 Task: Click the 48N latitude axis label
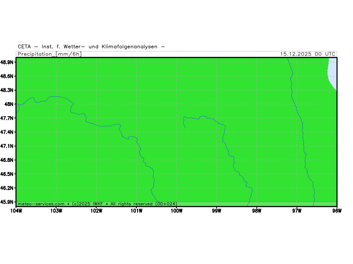tap(10, 104)
